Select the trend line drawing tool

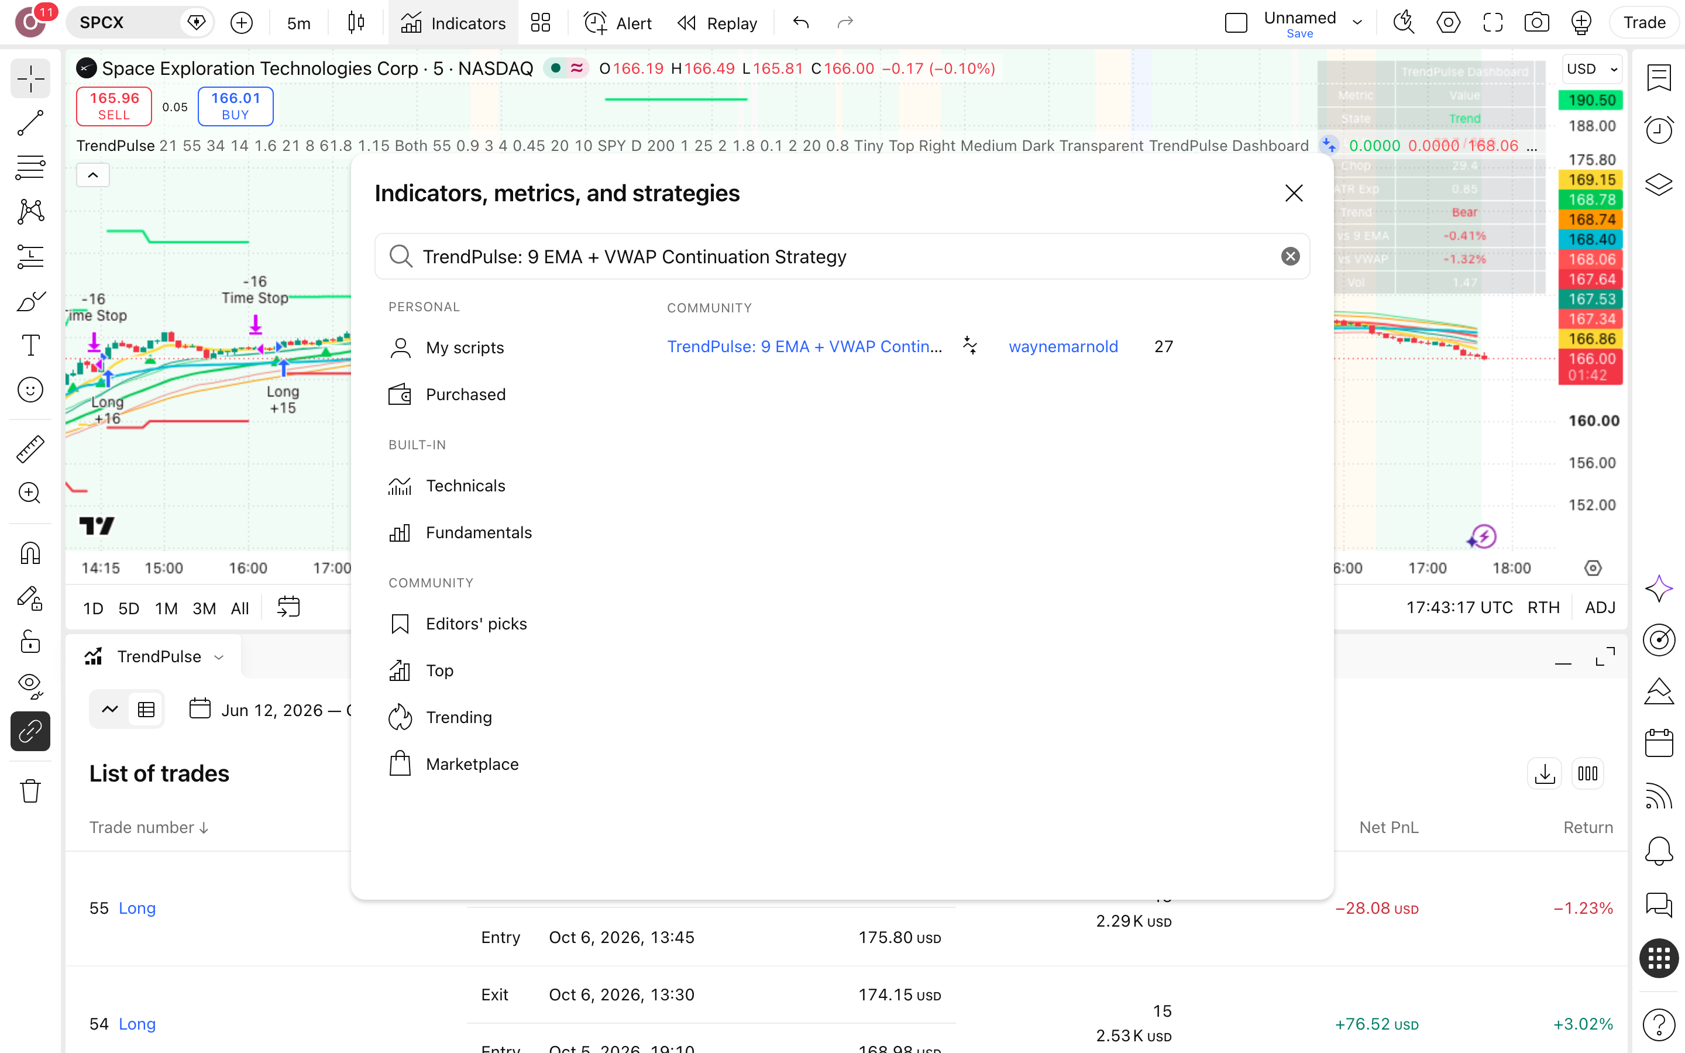[30, 123]
